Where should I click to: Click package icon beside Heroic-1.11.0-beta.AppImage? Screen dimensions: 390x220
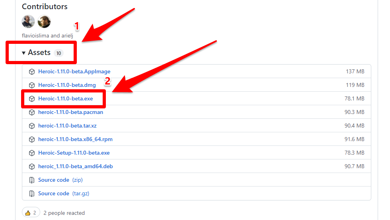click(x=32, y=72)
